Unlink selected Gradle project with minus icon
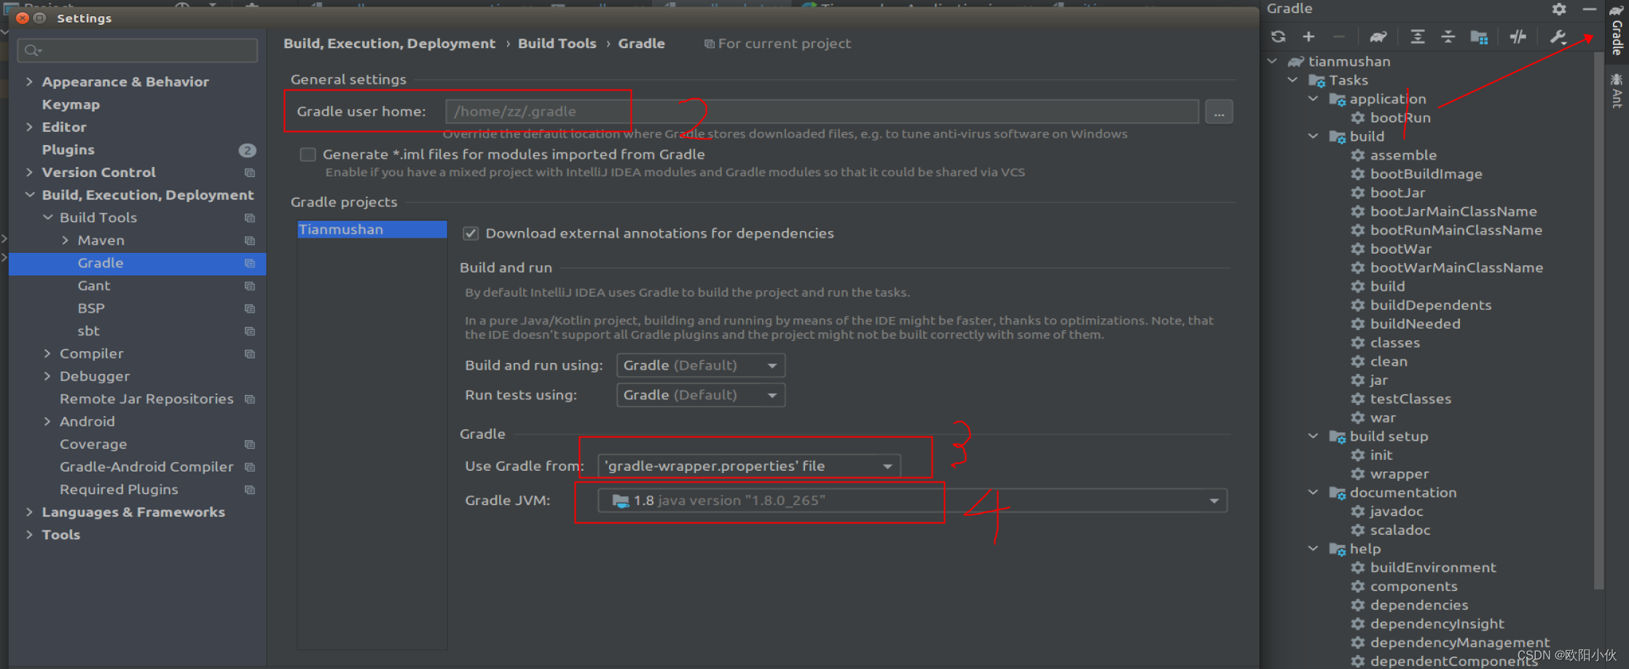This screenshot has width=1629, height=669. 1338,36
